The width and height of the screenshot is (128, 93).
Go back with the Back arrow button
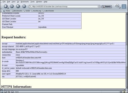(x=6, y=6)
